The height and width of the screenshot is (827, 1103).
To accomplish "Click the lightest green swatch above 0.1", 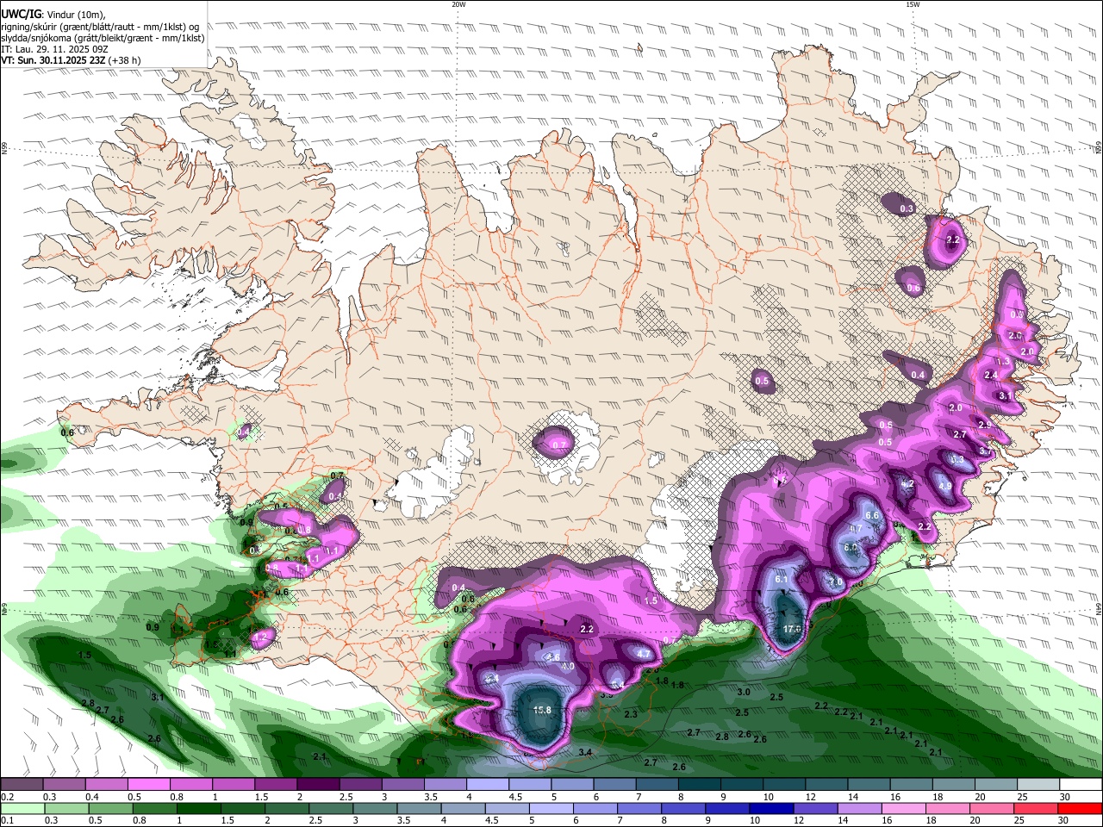I will [x=22, y=808].
